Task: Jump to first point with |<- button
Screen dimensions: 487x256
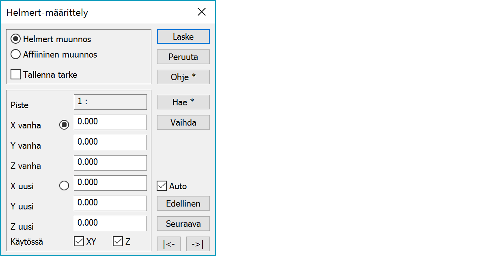Action: [169, 244]
